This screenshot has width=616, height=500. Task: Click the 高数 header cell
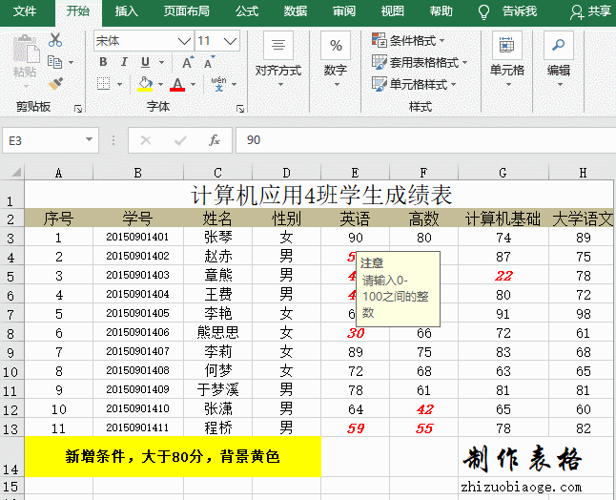pyautogui.click(x=424, y=219)
